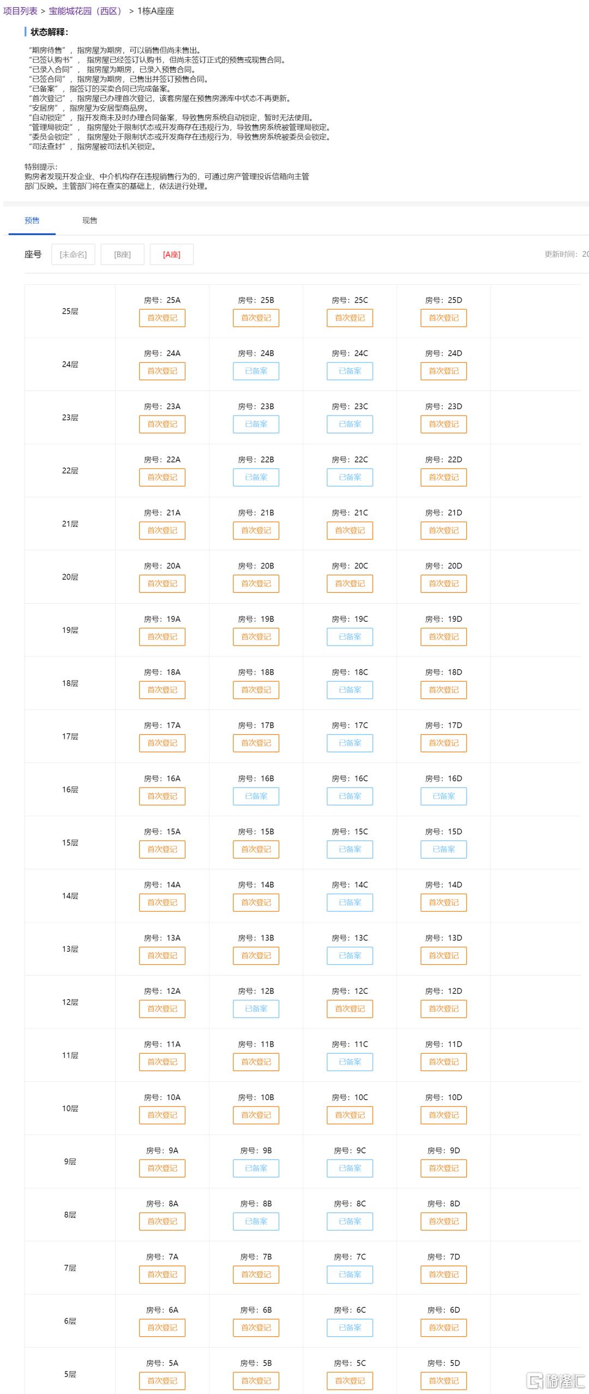Open room 16D 已备案 status
The image size is (589, 1394).
[443, 796]
